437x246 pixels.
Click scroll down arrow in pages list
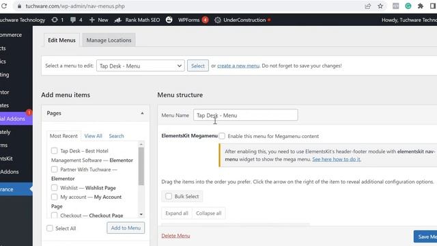[141, 215]
